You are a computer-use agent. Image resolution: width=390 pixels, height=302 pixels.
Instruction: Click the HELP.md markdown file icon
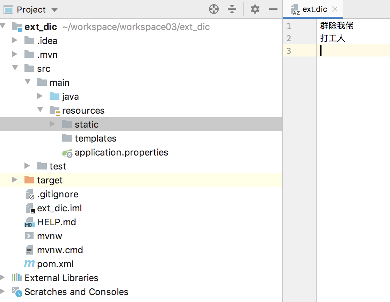(29, 222)
